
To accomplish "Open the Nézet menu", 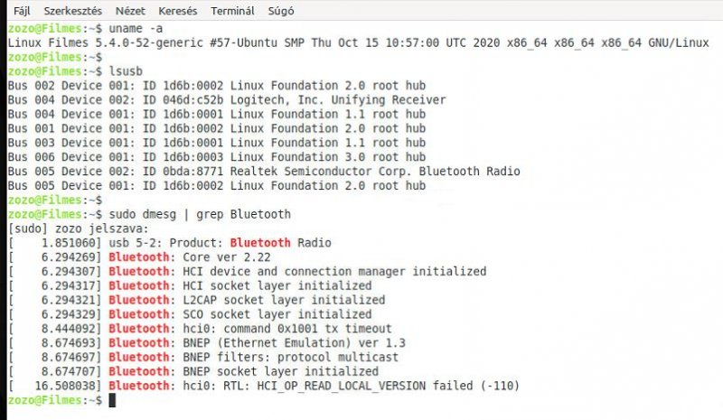I will point(130,11).
